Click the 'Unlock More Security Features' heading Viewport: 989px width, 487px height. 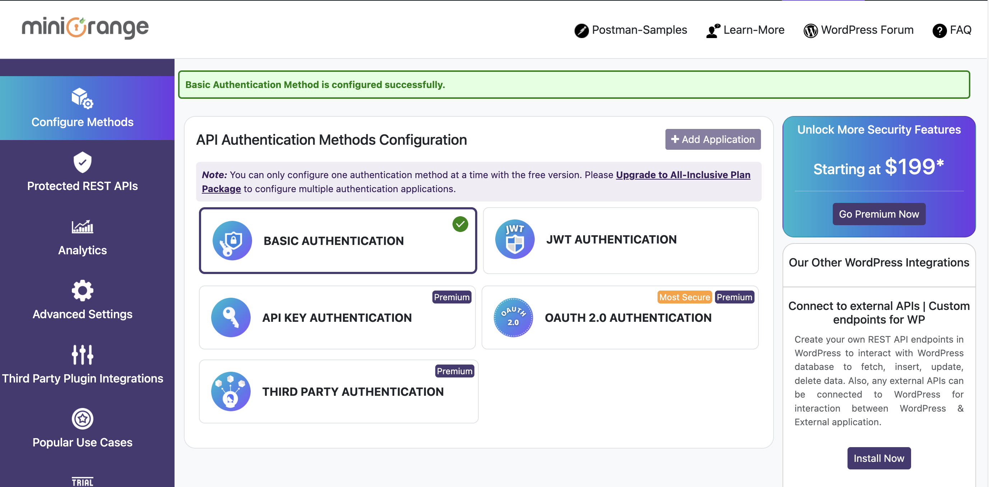879,130
